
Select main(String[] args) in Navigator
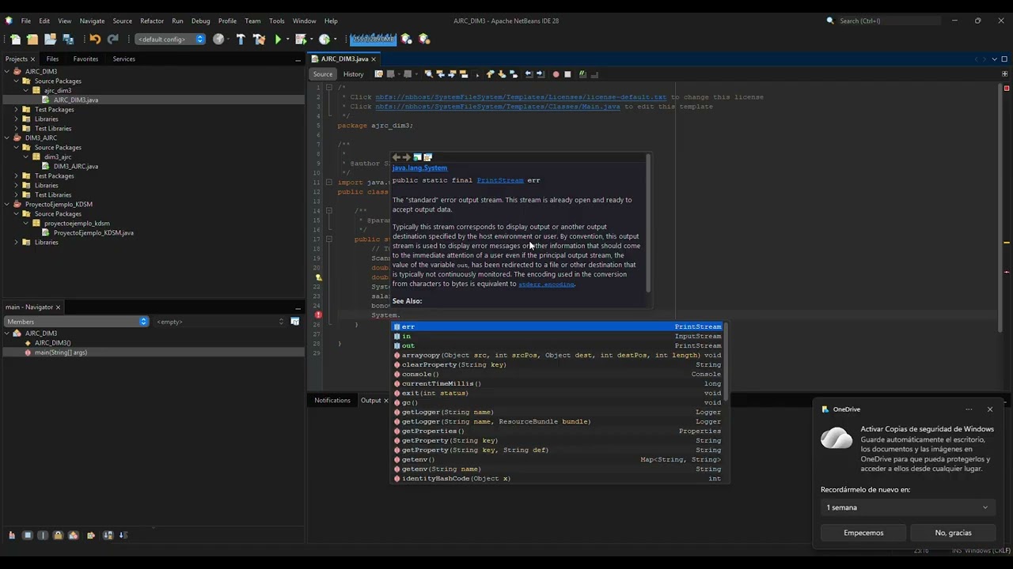[x=61, y=352]
